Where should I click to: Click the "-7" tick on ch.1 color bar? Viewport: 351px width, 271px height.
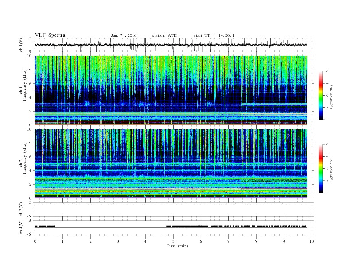pos(327,120)
